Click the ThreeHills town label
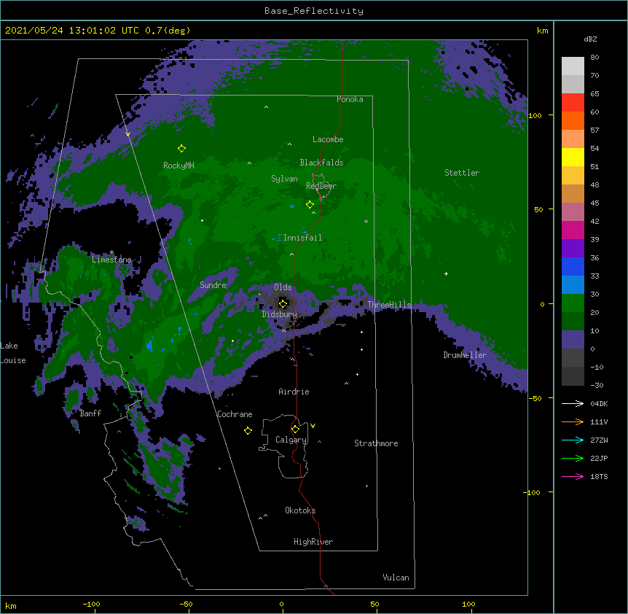This screenshot has width=628, height=614. tap(389, 305)
